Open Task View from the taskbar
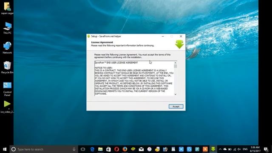Image resolution: width=272 pixels, height=153 pixels. 83,149
